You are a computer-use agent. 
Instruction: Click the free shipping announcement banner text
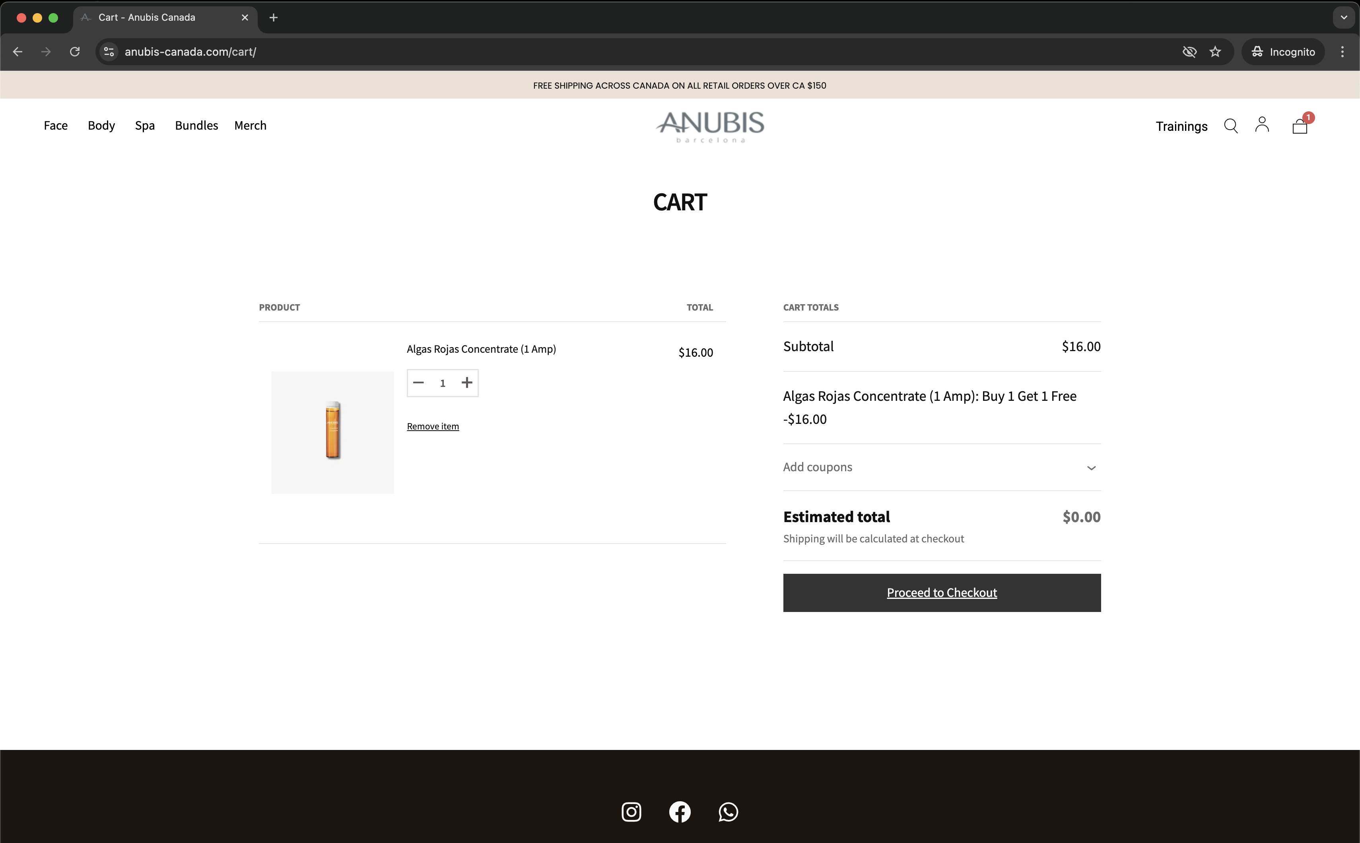coord(680,85)
